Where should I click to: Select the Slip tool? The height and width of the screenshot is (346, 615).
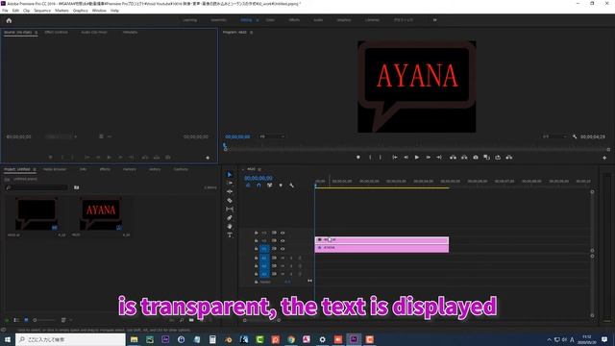[x=230, y=210]
